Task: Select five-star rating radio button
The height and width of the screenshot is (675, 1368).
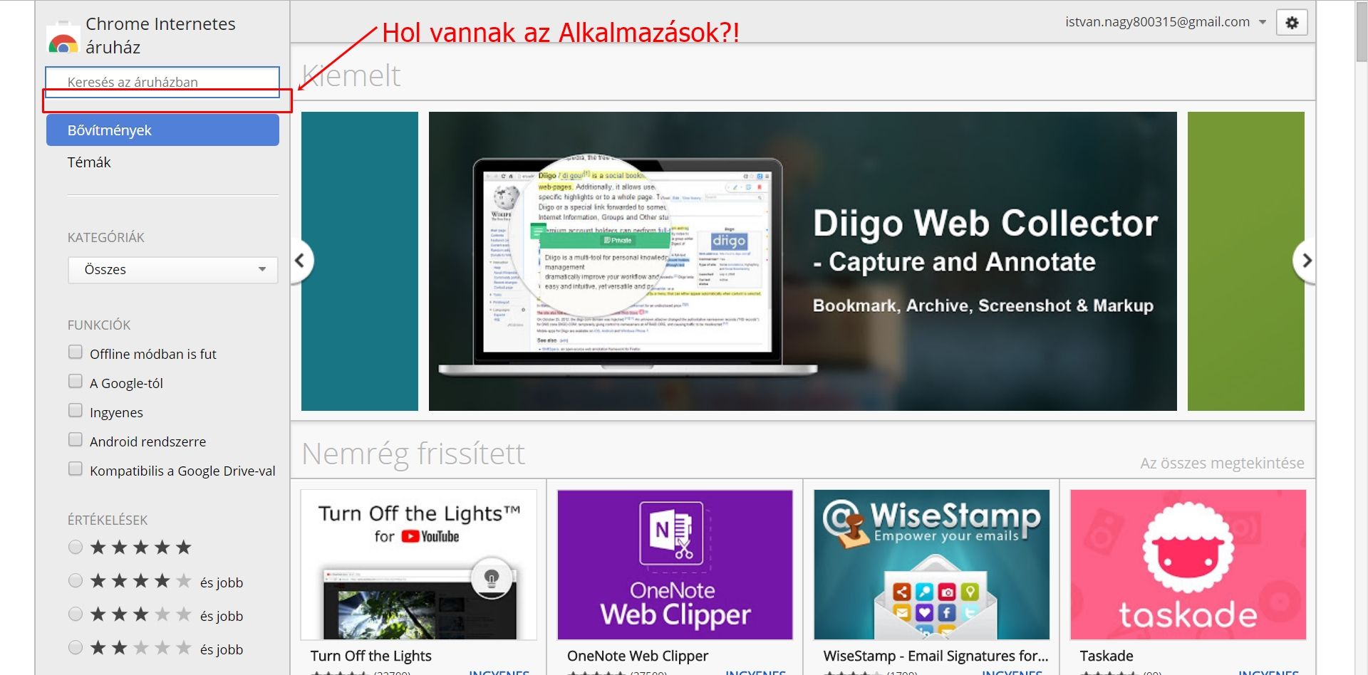Action: pyautogui.click(x=76, y=547)
